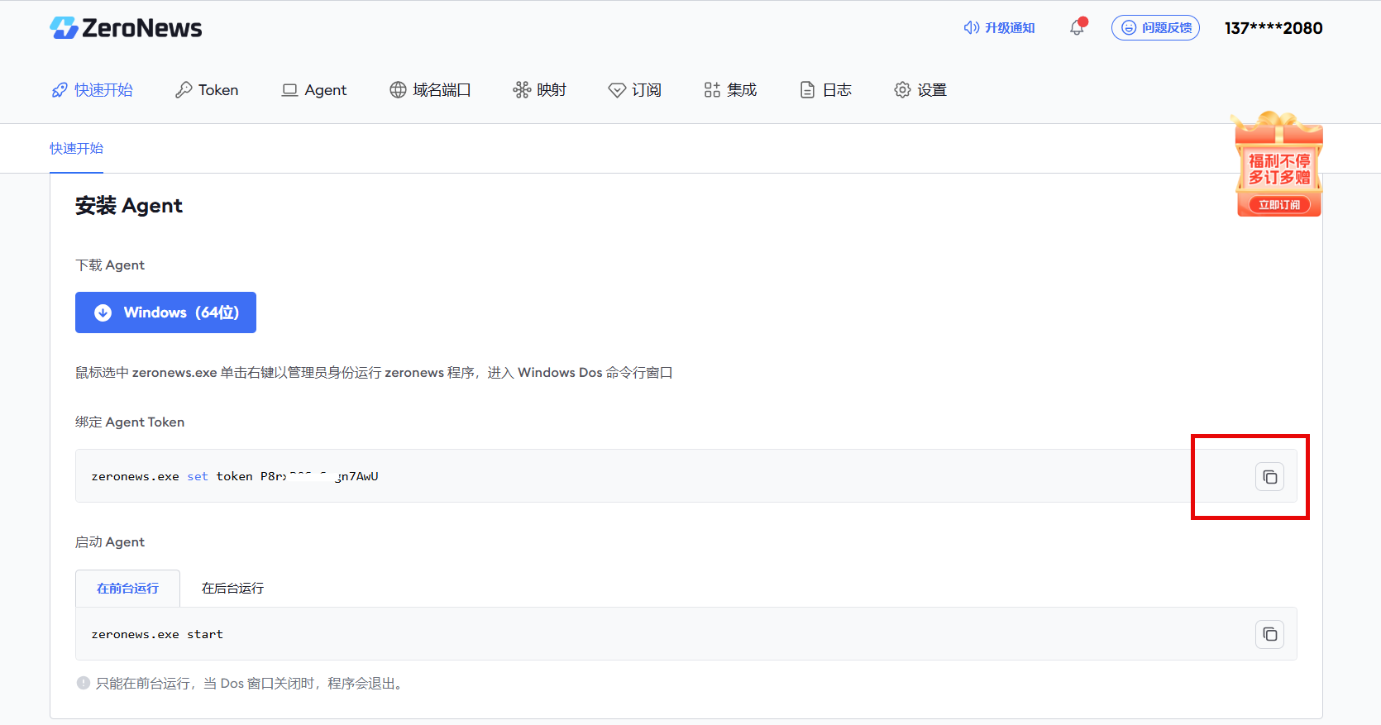The height and width of the screenshot is (725, 1381).
Task: Click the 问题反馈 feedback button
Action: point(1155,28)
